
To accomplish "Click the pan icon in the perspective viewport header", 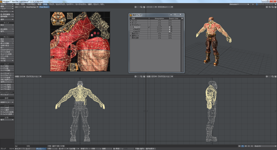I will 267,7.
